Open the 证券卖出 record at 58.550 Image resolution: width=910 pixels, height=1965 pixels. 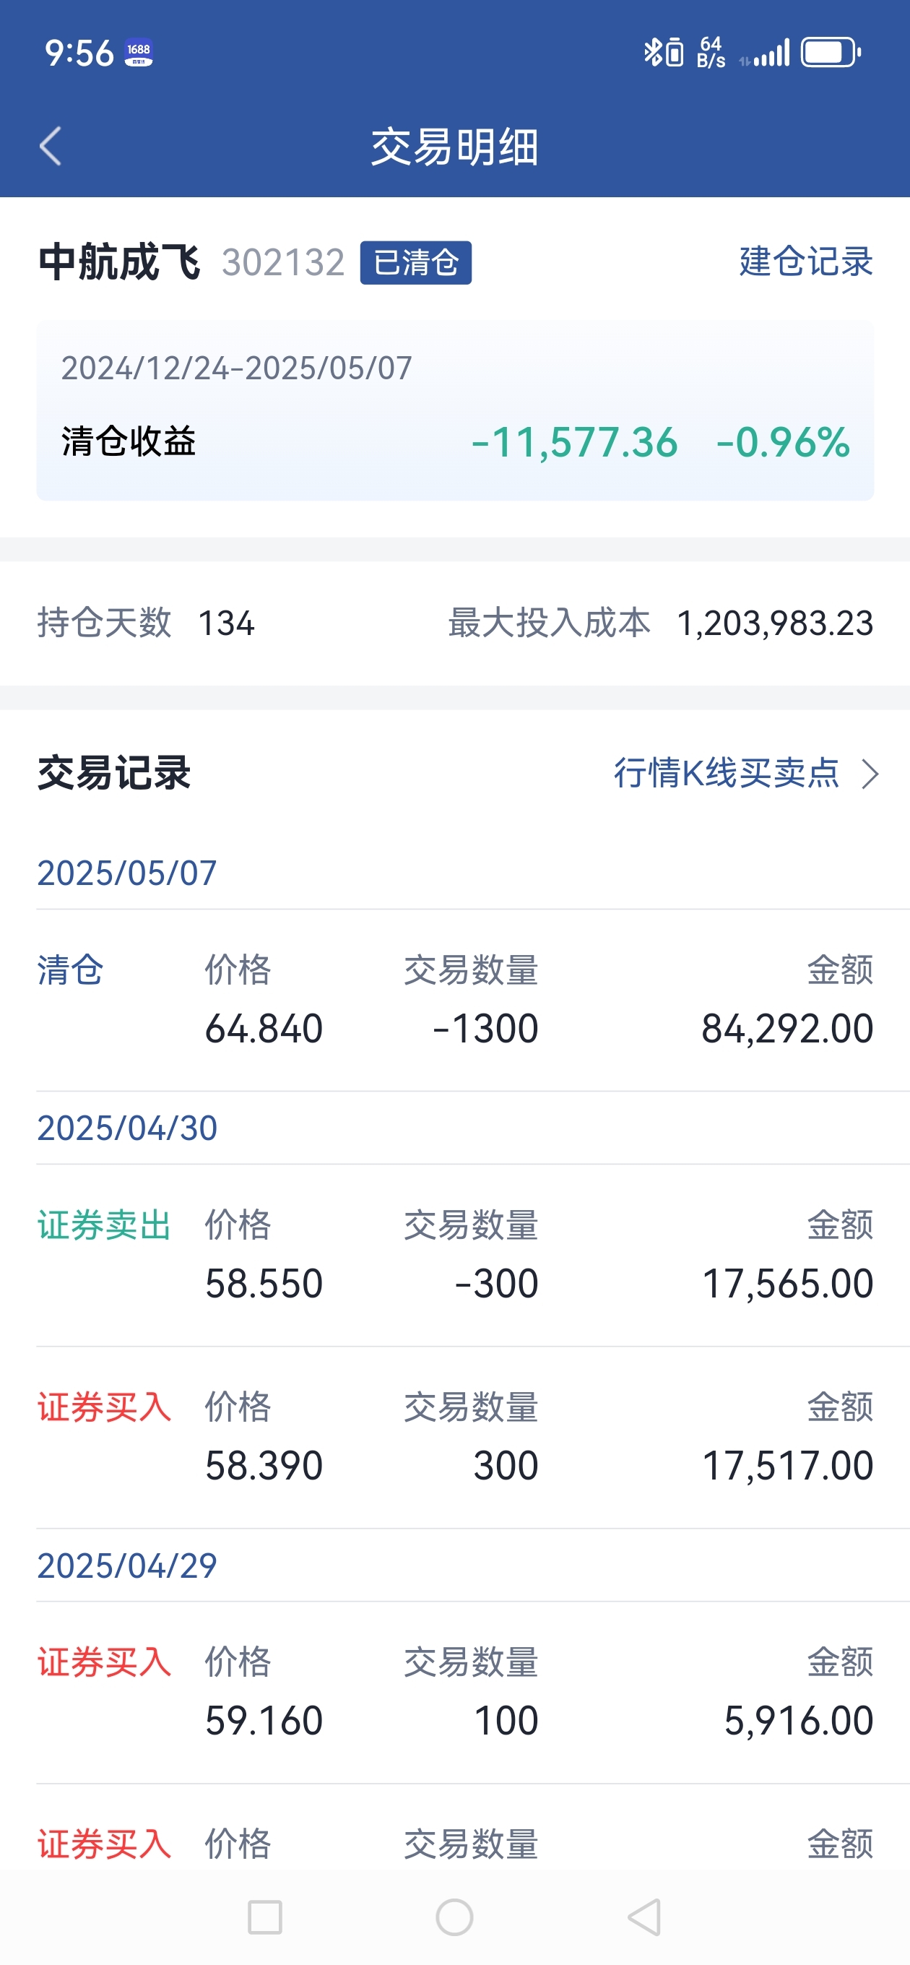coord(454,1256)
